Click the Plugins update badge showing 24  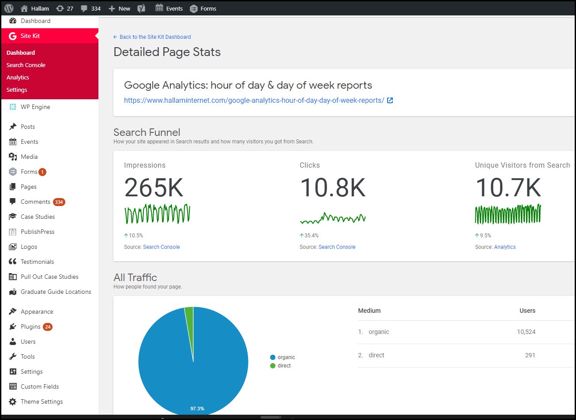pos(48,327)
